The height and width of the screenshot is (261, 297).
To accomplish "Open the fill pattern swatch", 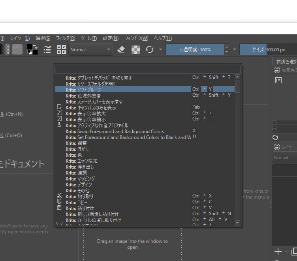I will [x=17, y=49].
